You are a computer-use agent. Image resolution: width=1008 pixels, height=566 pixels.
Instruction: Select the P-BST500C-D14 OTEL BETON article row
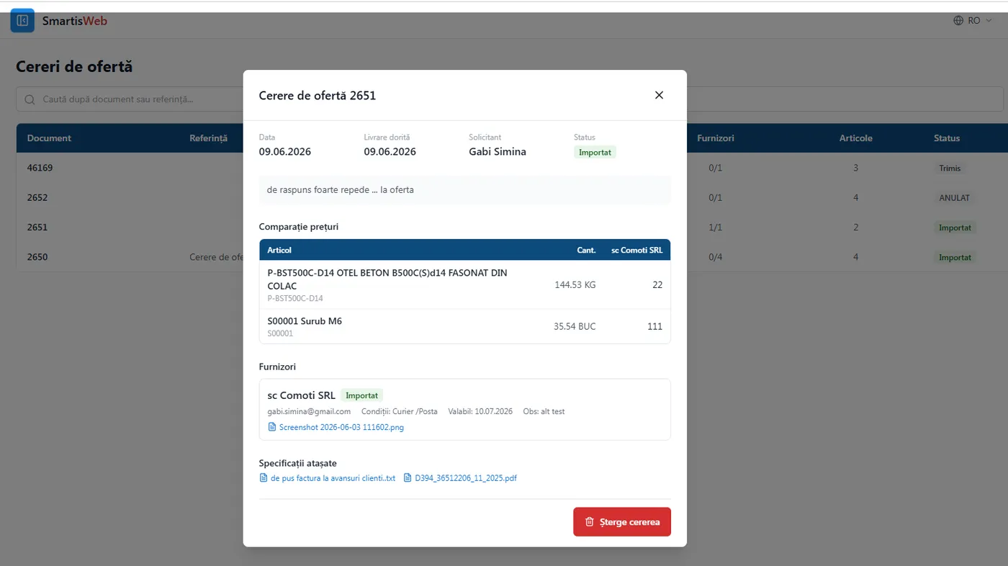click(465, 284)
